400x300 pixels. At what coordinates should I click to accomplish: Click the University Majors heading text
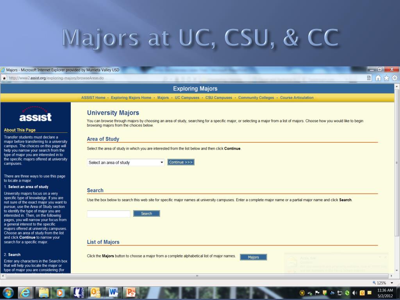tap(113, 113)
